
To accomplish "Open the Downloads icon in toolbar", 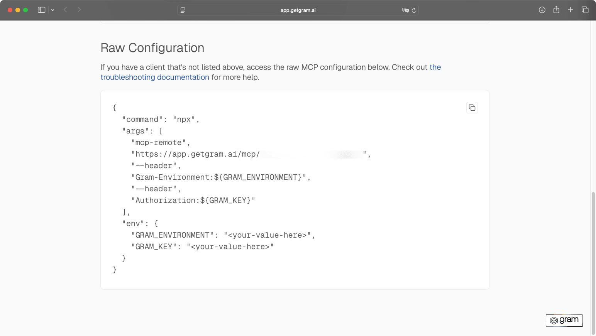I will [x=542, y=10].
